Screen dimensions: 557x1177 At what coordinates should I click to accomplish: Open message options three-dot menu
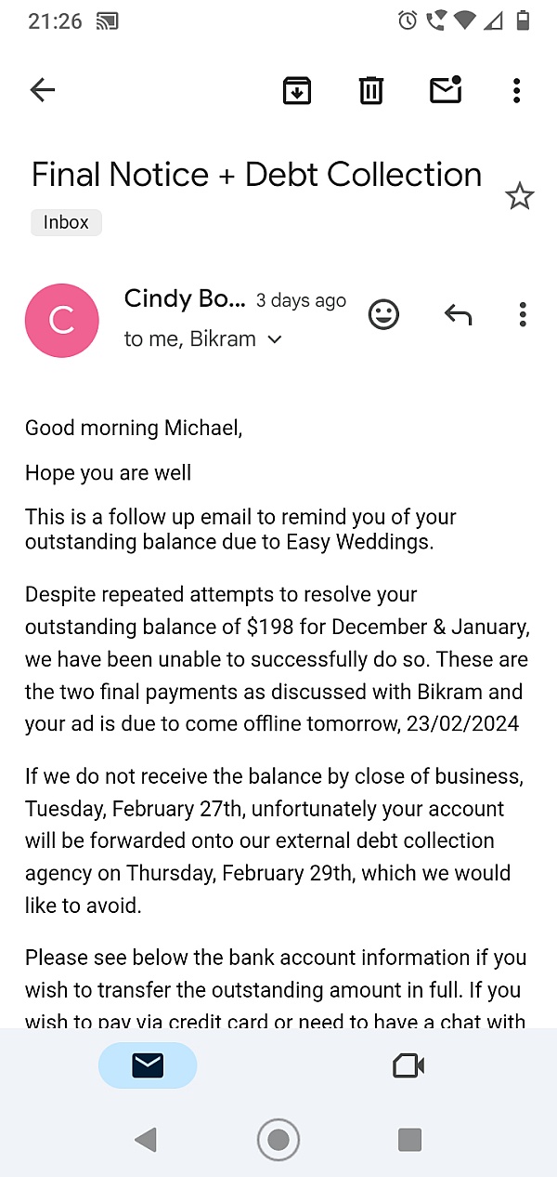coord(523,315)
